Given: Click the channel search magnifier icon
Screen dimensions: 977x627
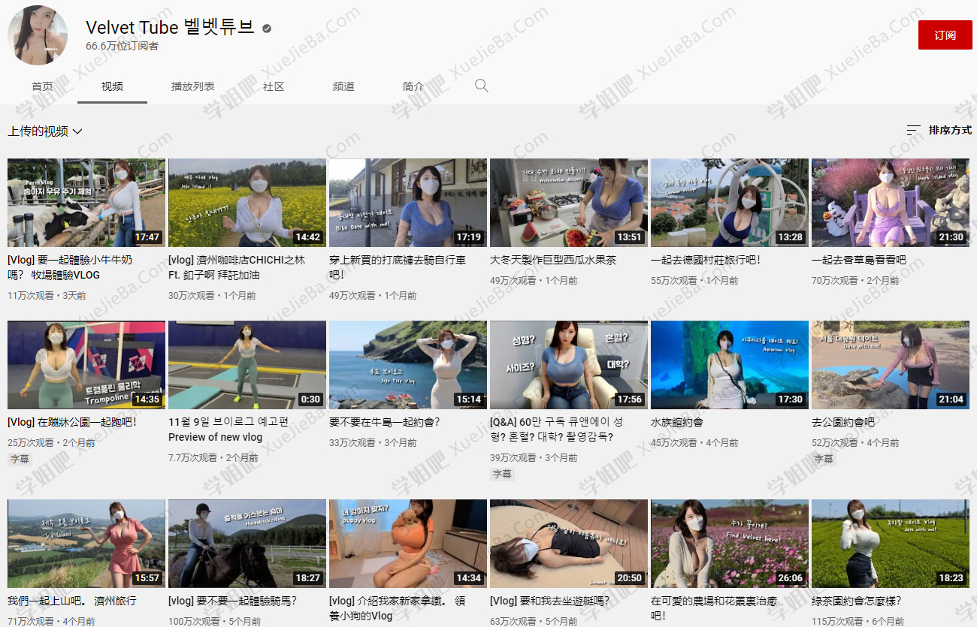Looking at the screenshot, I should pos(482,86).
